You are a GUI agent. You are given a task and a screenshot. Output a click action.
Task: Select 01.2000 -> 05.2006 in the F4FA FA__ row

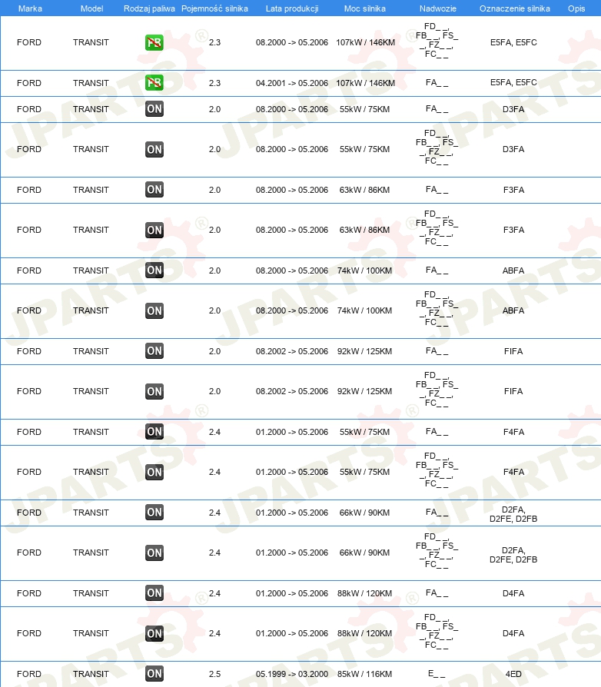[x=292, y=432]
